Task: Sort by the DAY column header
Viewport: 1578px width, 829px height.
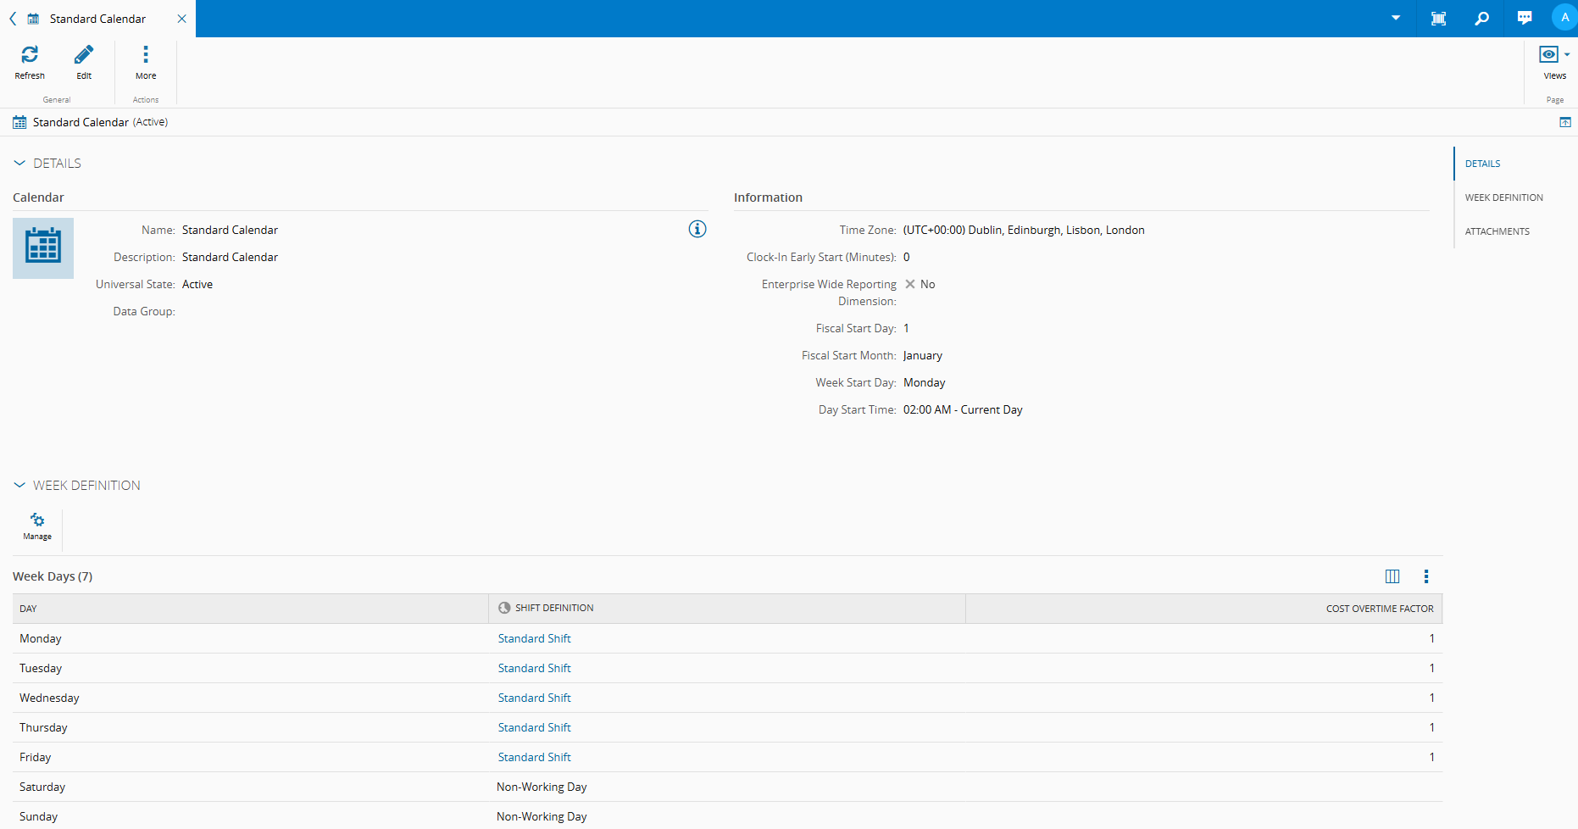Action: pyautogui.click(x=29, y=609)
